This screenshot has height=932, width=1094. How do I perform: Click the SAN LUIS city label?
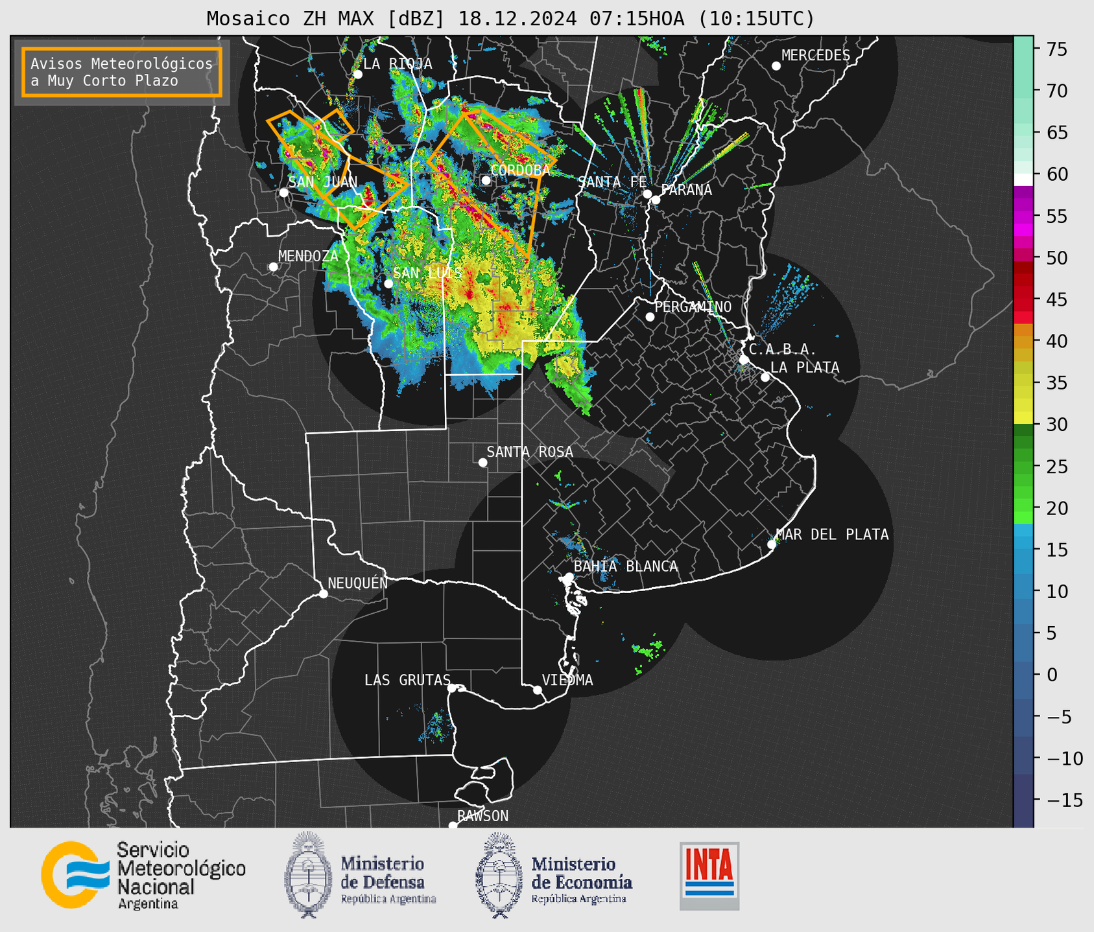[x=427, y=273]
